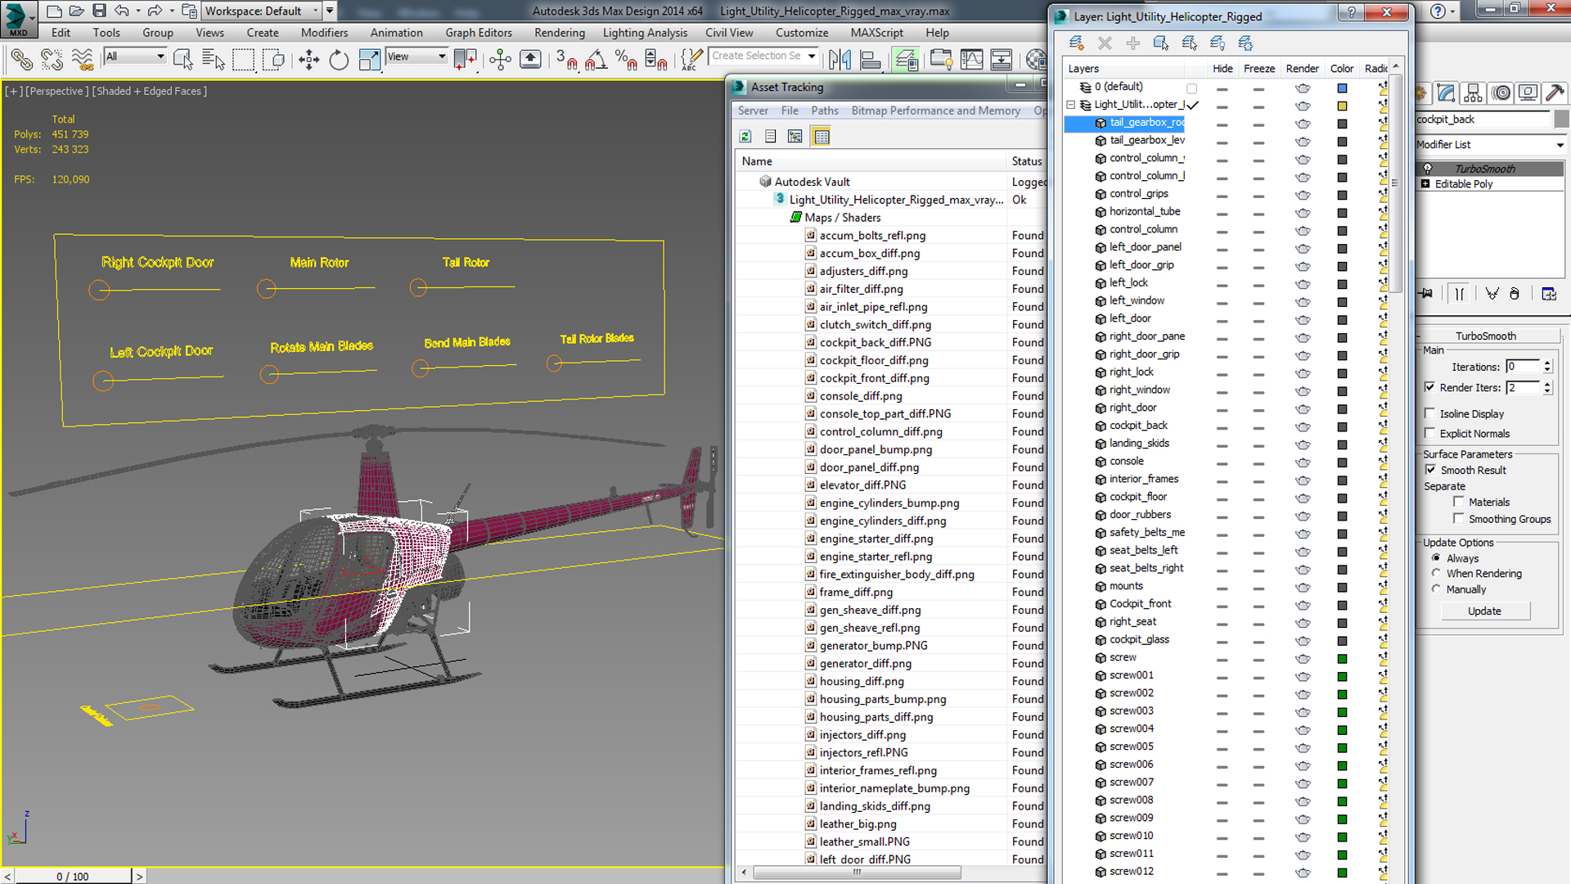Image resolution: width=1571 pixels, height=884 pixels.
Task: Click Bind to Space Warp tool
Action: (x=82, y=59)
